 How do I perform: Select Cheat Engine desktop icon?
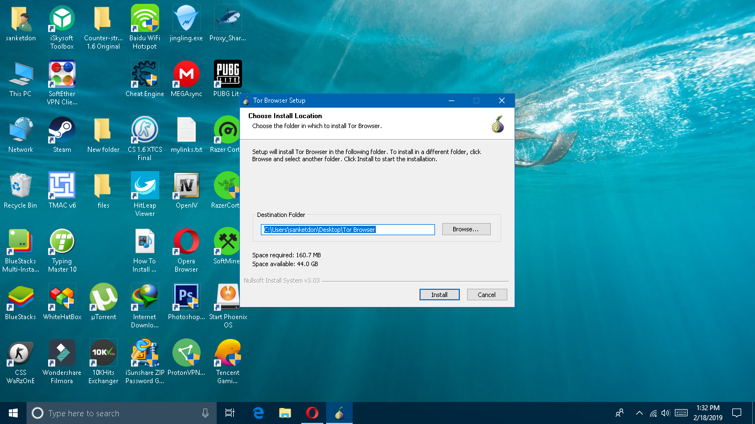(145, 75)
